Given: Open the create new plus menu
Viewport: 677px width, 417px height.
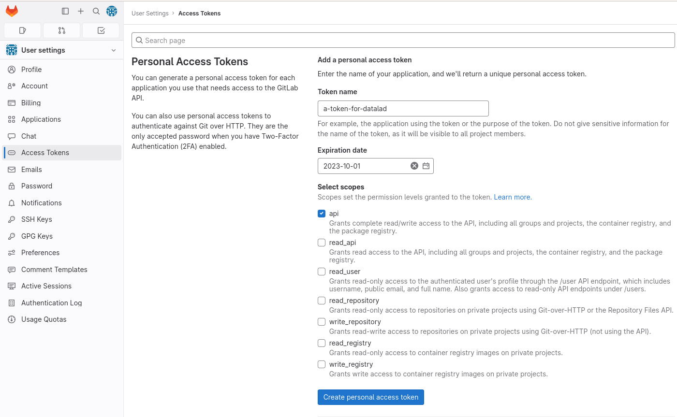Looking at the screenshot, I should [x=81, y=11].
